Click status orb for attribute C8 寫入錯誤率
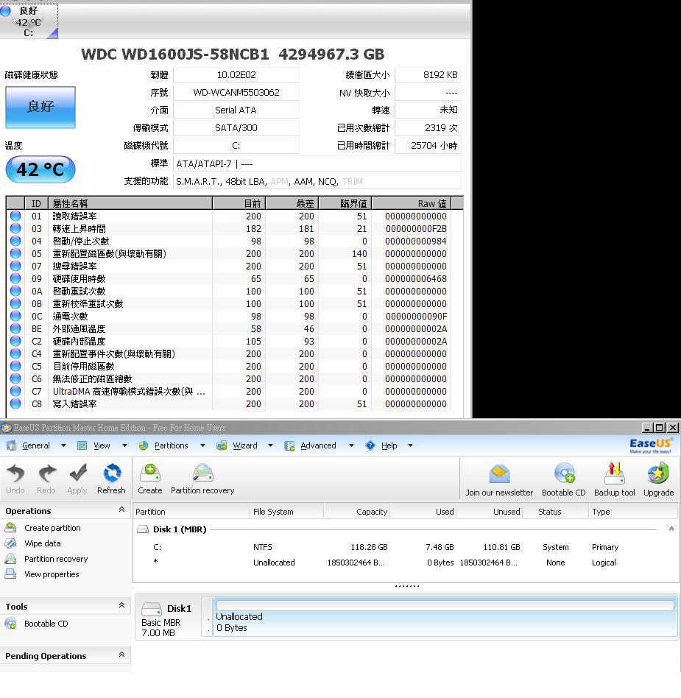681x698 pixels. tap(15, 403)
